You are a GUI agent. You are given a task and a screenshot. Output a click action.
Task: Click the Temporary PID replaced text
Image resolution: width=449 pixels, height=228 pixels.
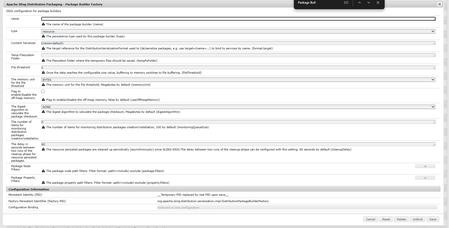pos(193,195)
